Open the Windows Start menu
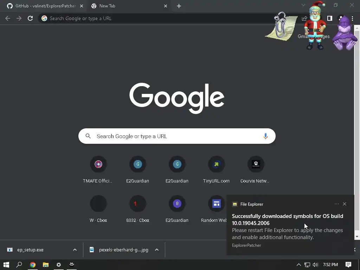 coord(6,265)
